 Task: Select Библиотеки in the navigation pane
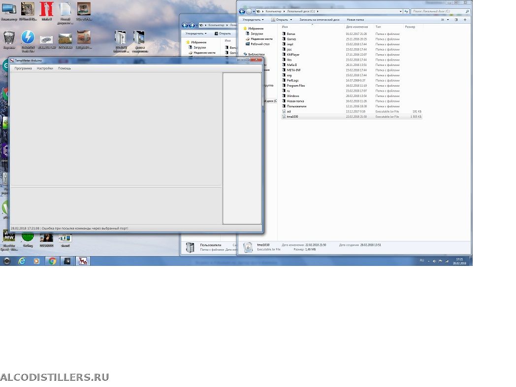tap(256, 54)
